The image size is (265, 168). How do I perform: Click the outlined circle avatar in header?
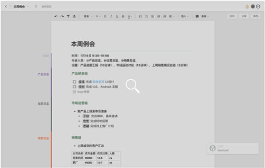258,7
